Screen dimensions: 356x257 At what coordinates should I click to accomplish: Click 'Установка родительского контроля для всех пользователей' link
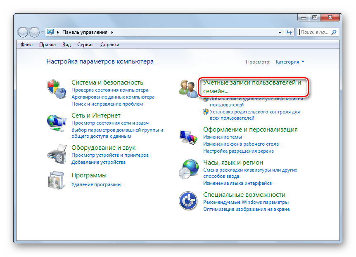click(x=255, y=115)
